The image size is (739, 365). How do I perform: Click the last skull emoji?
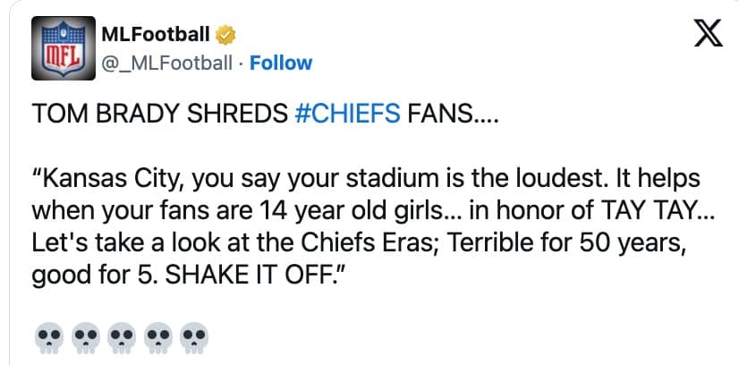point(192,337)
